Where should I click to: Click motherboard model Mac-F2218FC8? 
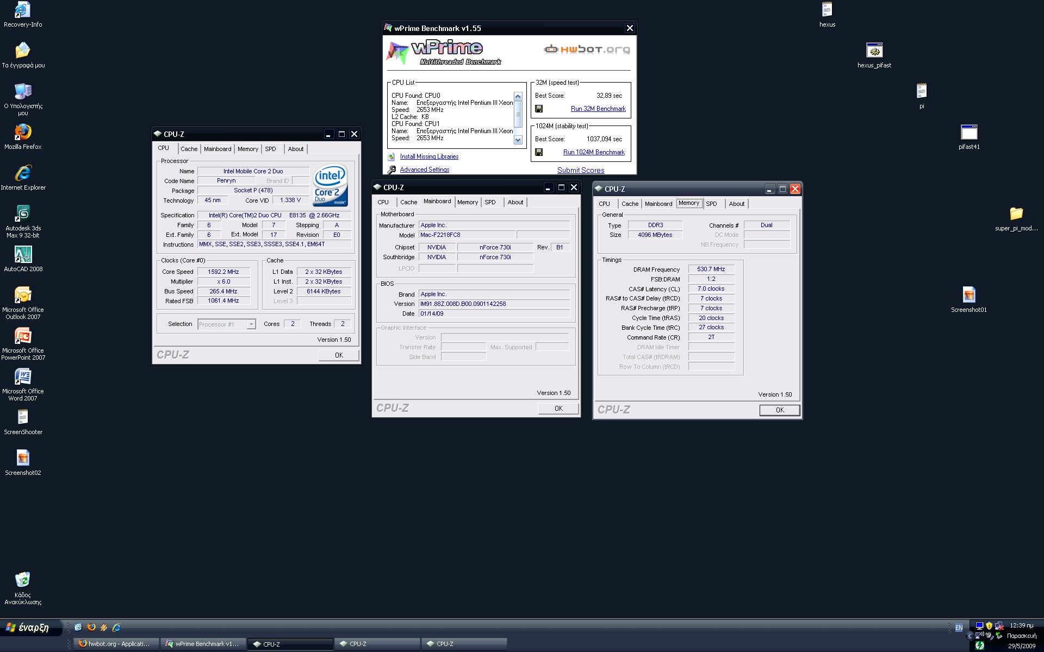click(x=467, y=235)
